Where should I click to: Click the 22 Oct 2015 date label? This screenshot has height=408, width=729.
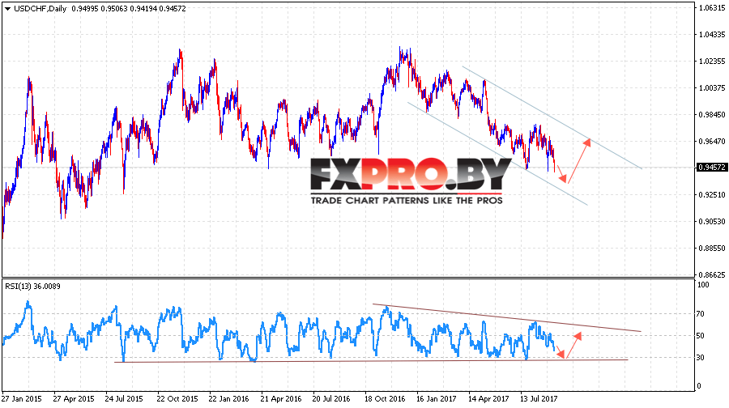[177, 399]
